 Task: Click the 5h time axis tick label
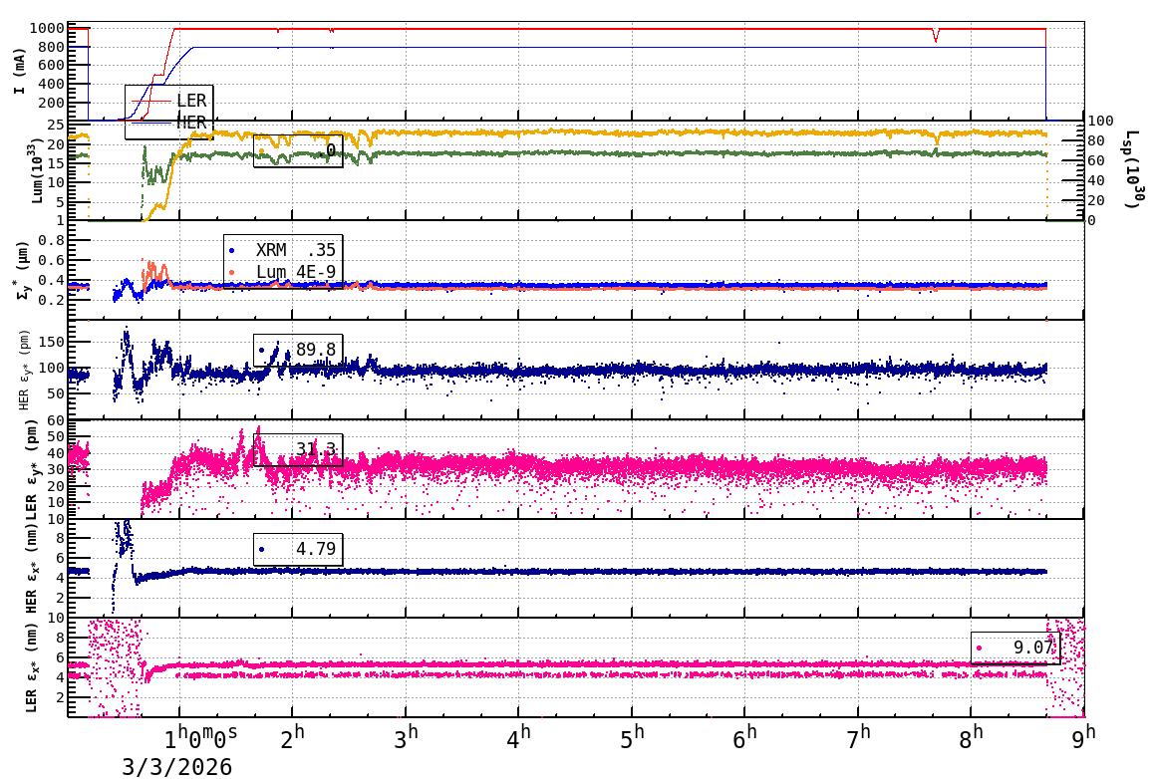632,738
